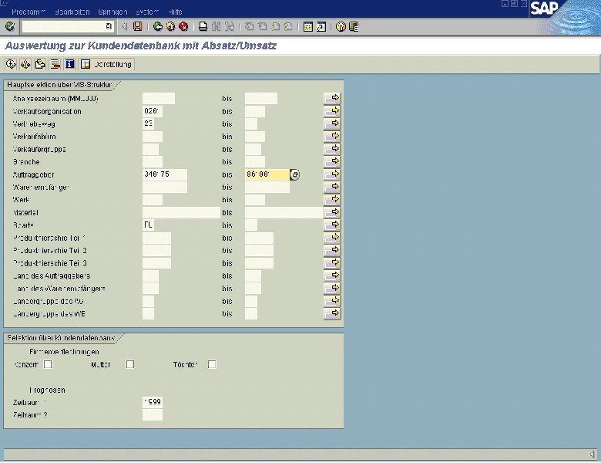Image resolution: width=601 pixels, height=463 pixels.
Task: Click the Print icon in toolbar
Action: [203, 26]
